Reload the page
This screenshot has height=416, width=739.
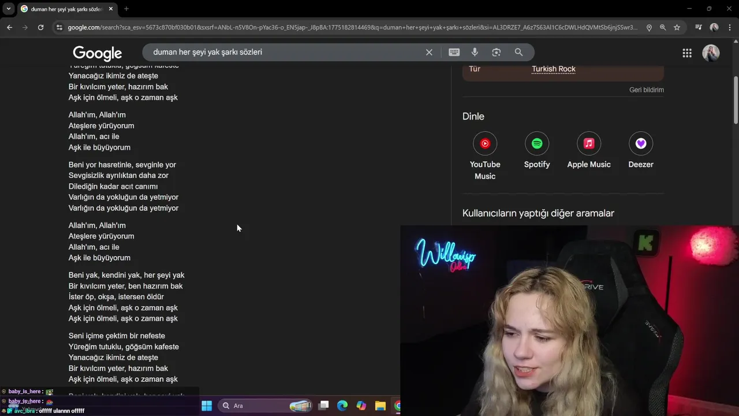tap(40, 27)
